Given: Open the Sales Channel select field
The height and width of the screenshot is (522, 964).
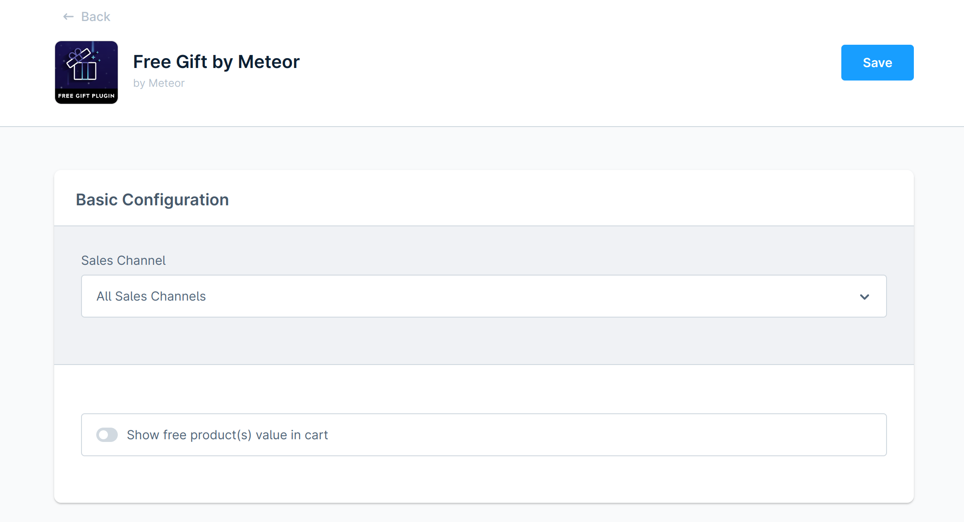Looking at the screenshot, I should [484, 296].
